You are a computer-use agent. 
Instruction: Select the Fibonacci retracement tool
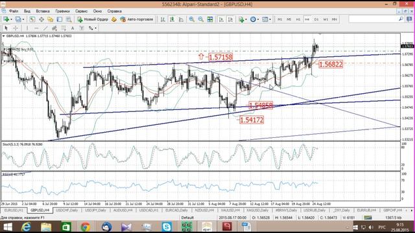point(64,28)
